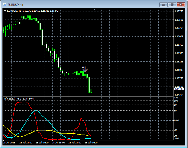Image resolution: width=188 pixels, height=148 pixels.
Task: Click price scale value 1.16505
Action: coord(179,53)
